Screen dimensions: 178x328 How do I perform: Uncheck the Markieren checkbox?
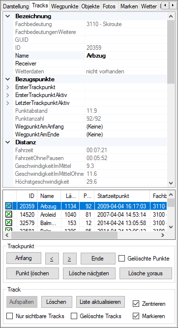tap(136, 316)
